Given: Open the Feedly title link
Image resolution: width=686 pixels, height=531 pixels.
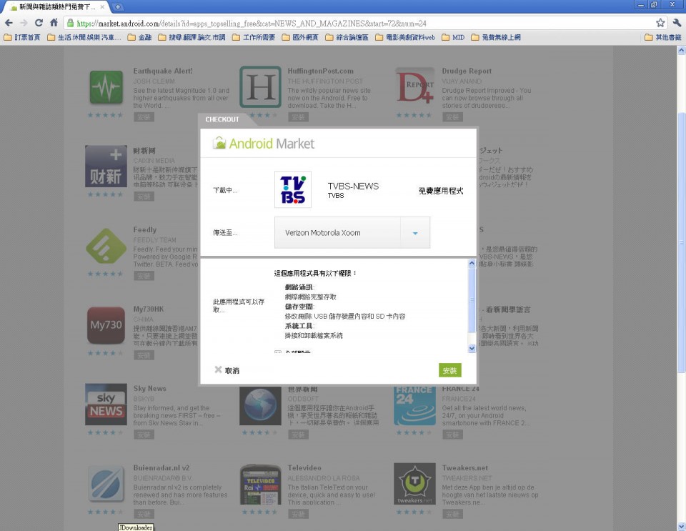Looking at the screenshot, I should [145, 229].
